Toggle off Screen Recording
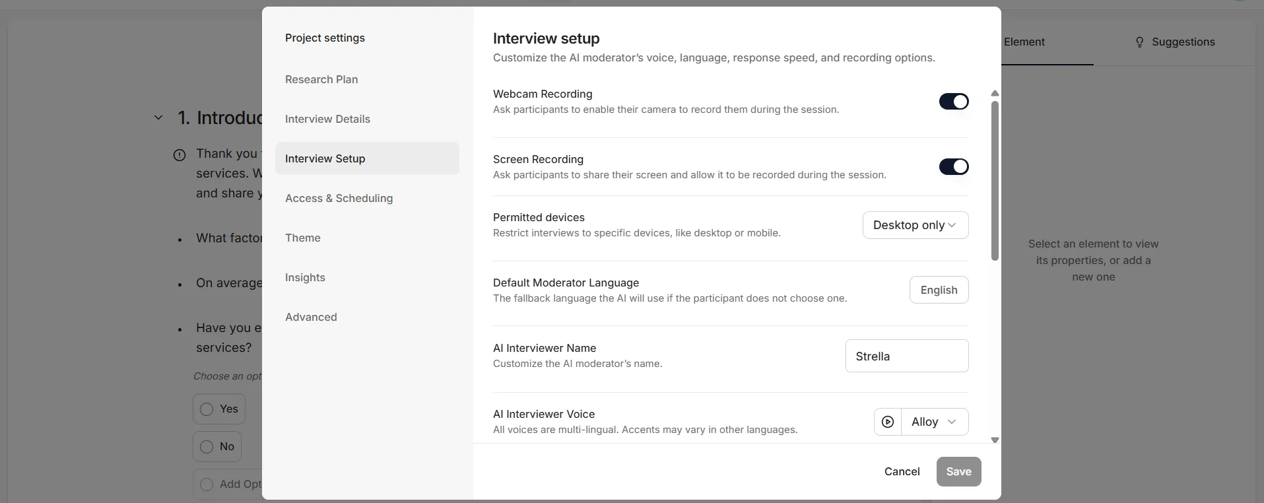This screenshot has width=1264, height=503. click(x=954, y=166)
